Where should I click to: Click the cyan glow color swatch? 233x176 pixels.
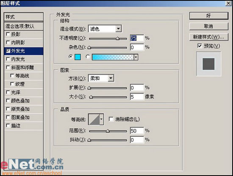(x=78, y=57)
